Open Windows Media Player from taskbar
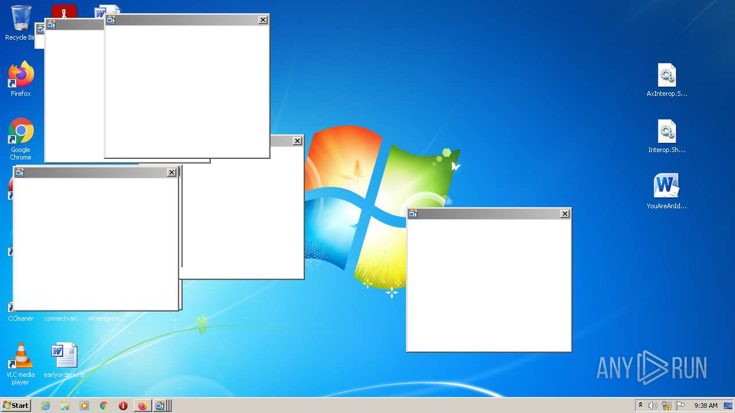 click(84, 406)
